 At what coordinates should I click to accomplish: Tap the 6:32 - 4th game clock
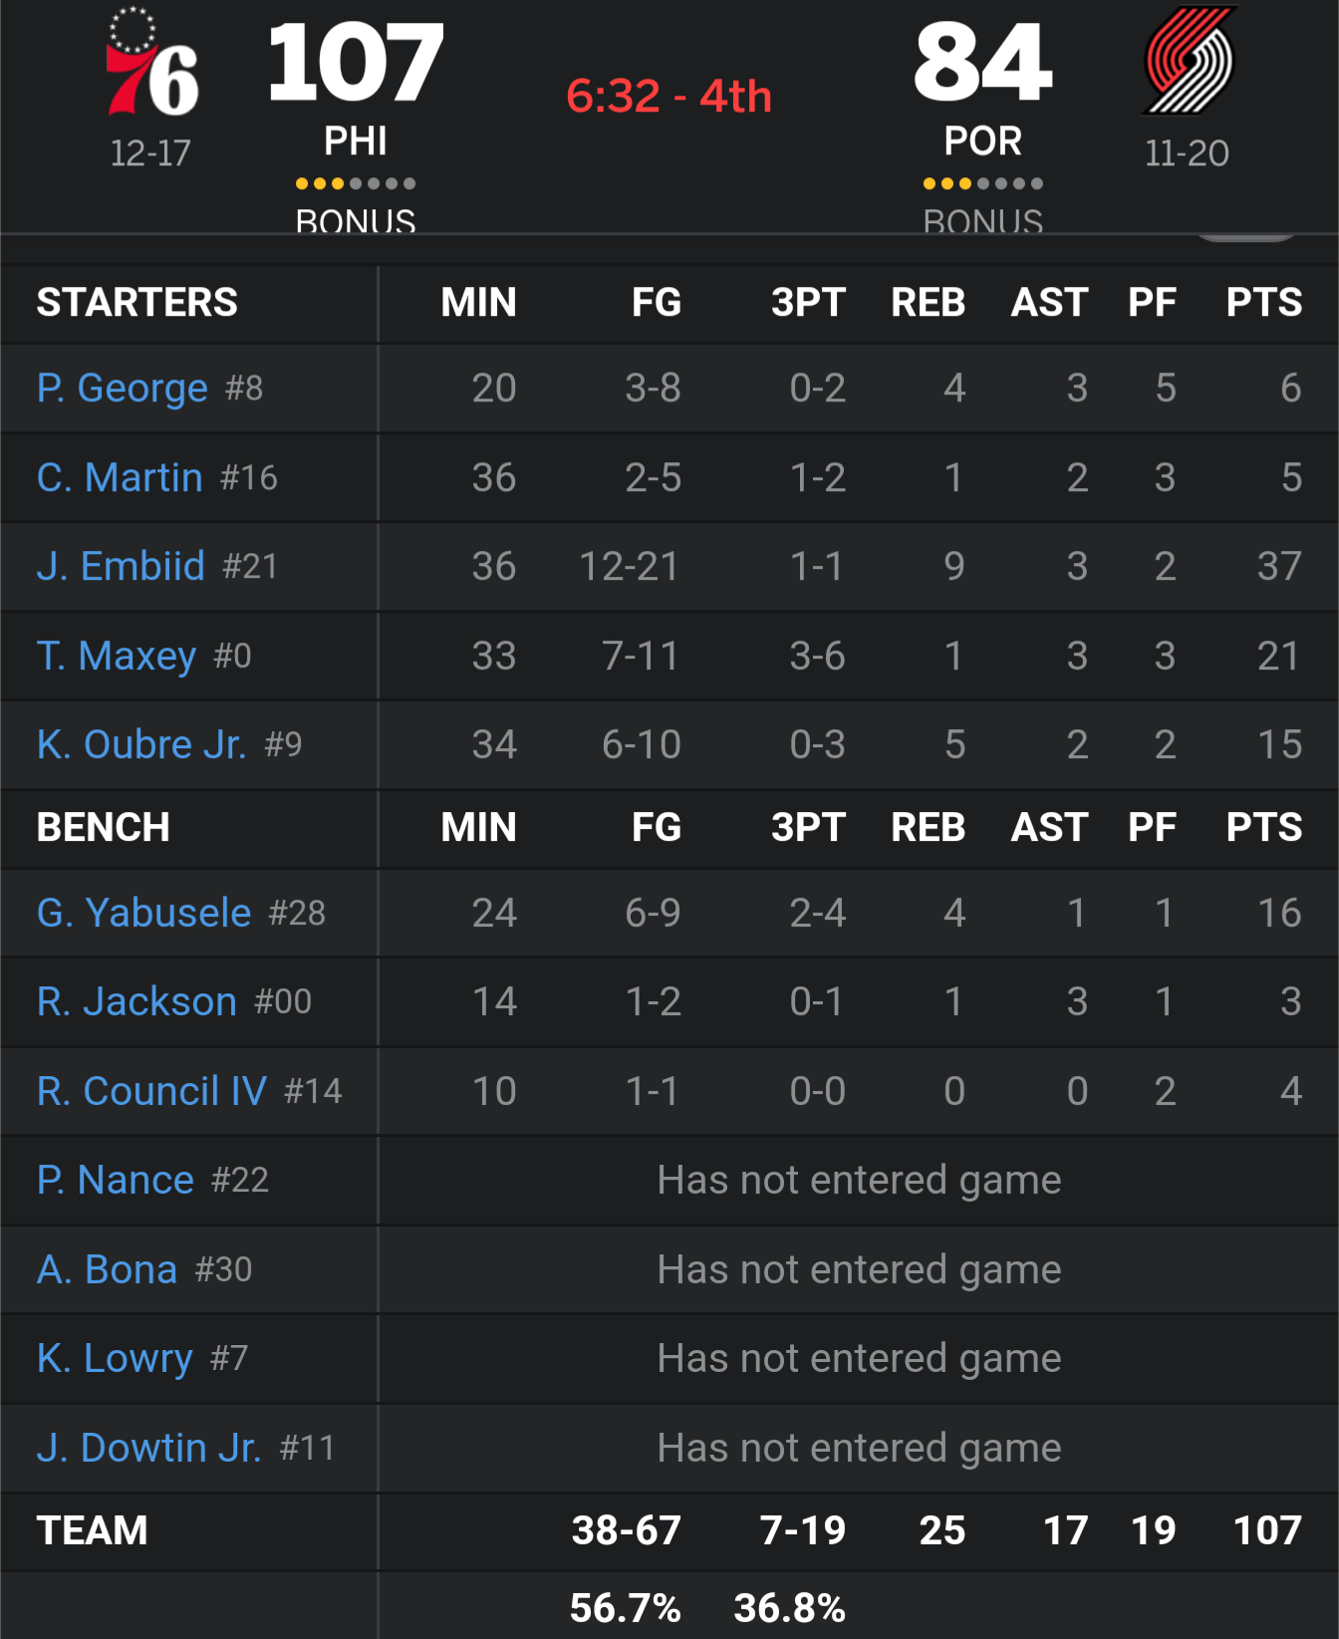[x=669, y=97]
